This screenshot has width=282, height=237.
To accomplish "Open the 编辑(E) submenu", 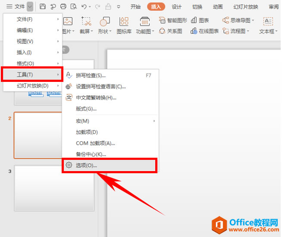I will [33, 30].
